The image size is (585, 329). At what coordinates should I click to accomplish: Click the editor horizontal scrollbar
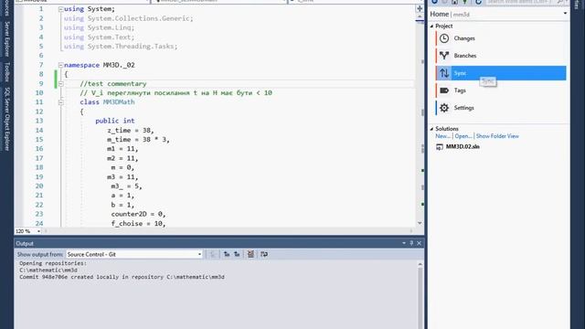tap(228, 231)
